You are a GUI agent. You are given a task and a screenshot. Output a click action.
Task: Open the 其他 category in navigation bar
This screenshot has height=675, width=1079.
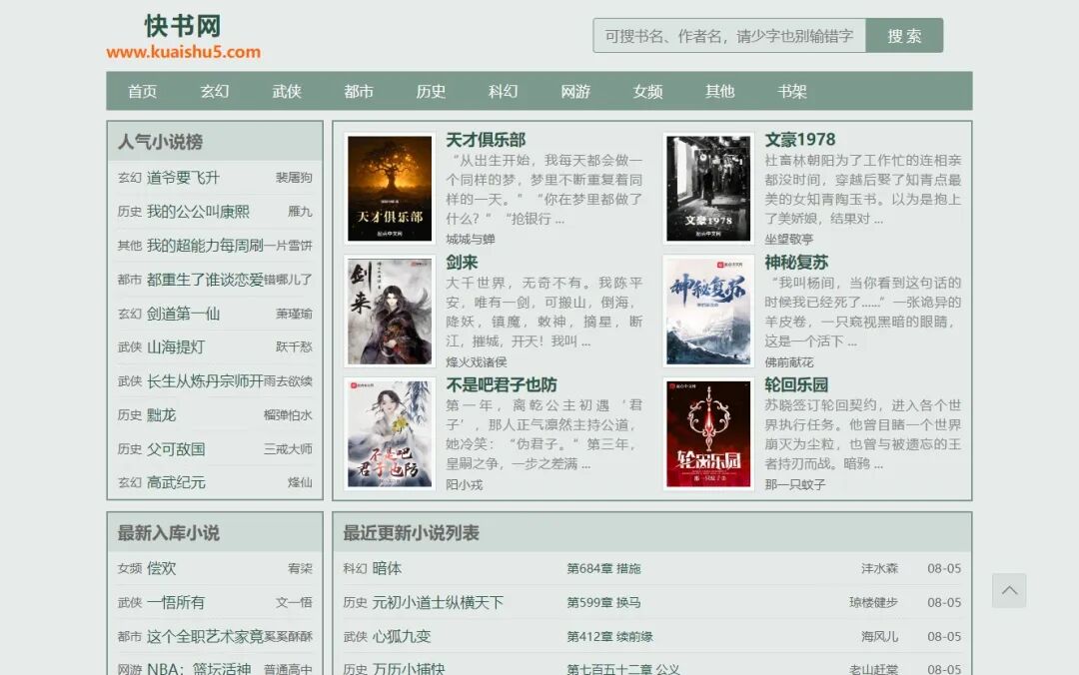tap(719, 92)
